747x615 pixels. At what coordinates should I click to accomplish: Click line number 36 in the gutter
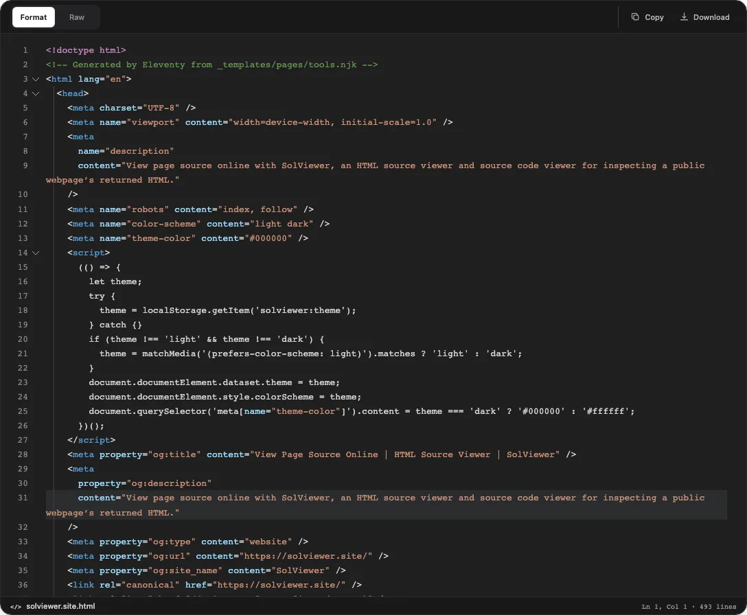tap(23, 585)
